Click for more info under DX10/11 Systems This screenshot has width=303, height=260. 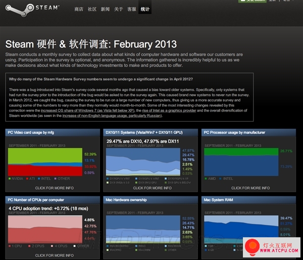(153, 188)
